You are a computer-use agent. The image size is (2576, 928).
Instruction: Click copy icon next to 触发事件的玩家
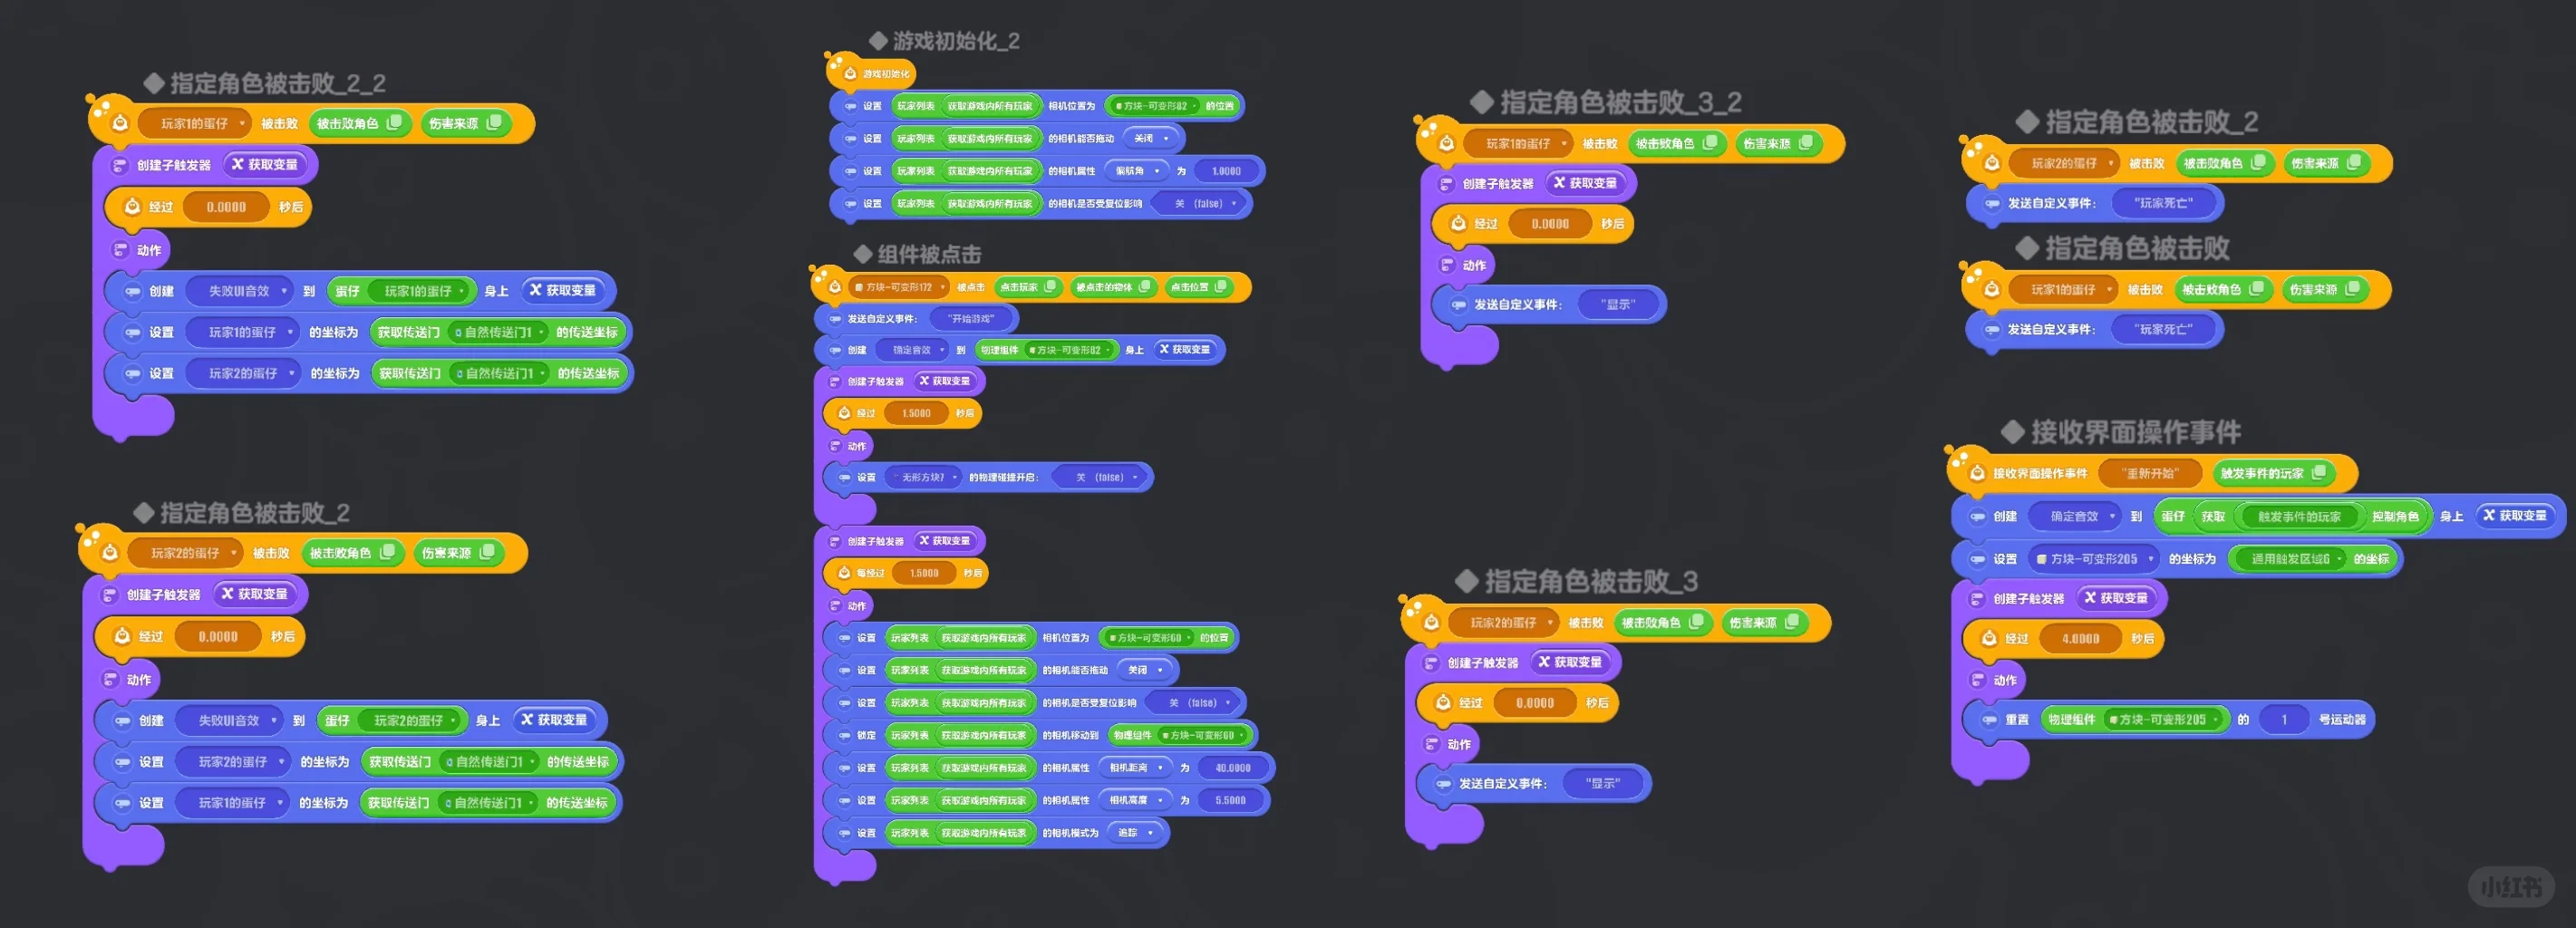point(2319,473)
